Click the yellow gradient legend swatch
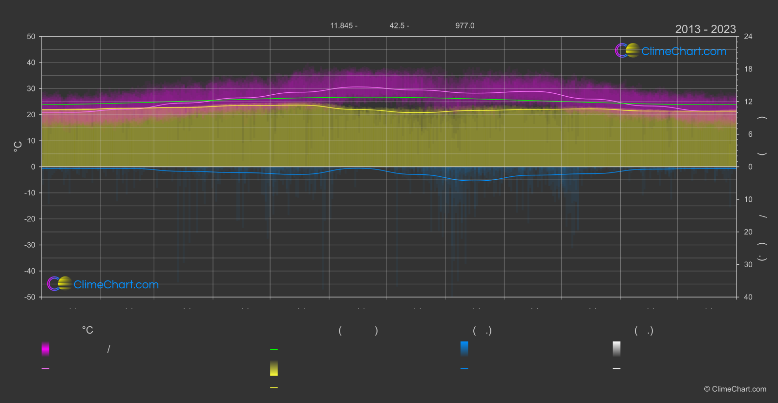 tap(274, 368)
